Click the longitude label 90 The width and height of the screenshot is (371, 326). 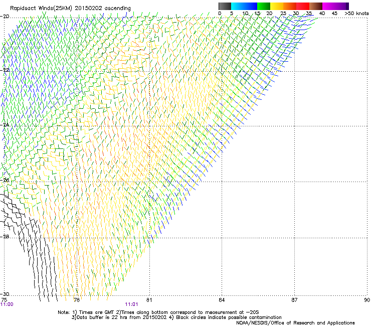(367, 300)
